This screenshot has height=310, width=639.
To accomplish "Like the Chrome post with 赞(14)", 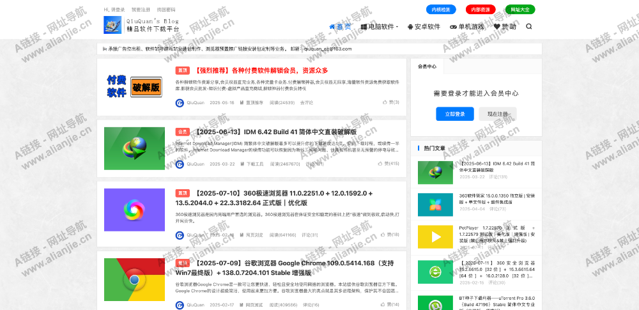I will pyautogui.click(x=390, y=304).
